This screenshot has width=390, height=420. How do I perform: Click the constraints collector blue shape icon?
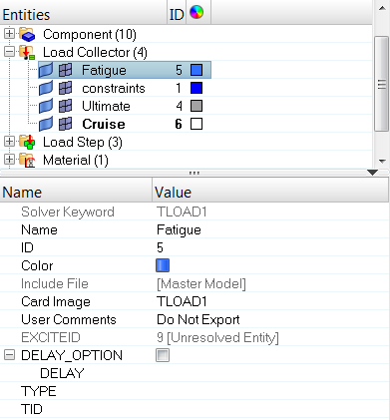46,88
